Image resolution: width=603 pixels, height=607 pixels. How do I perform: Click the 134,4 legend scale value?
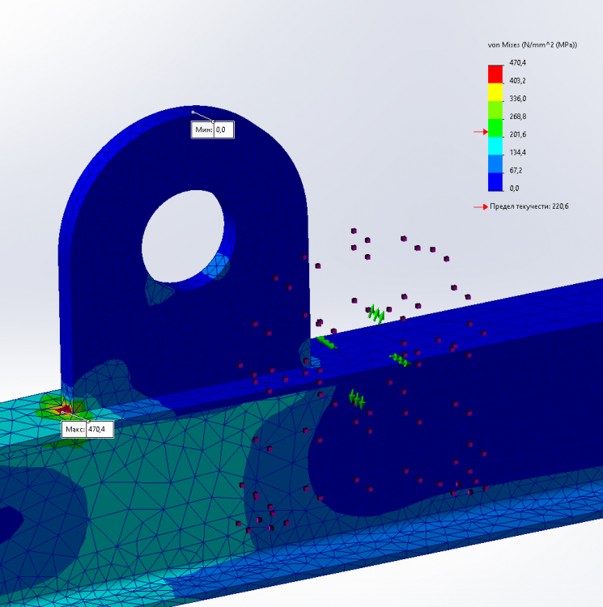click(x=517, y=152)
